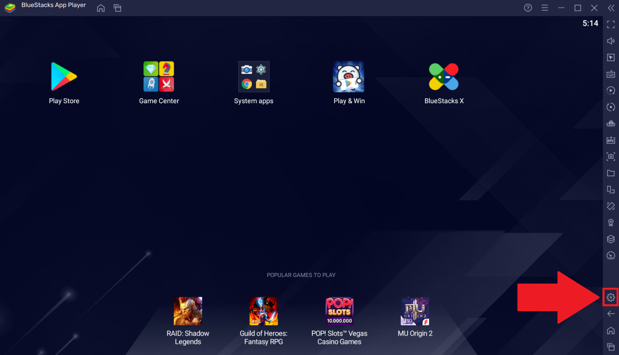The height and width of the screenshot is (355, 619).
Task: Click the sync operations circular icon
Action: click(611, 107)
